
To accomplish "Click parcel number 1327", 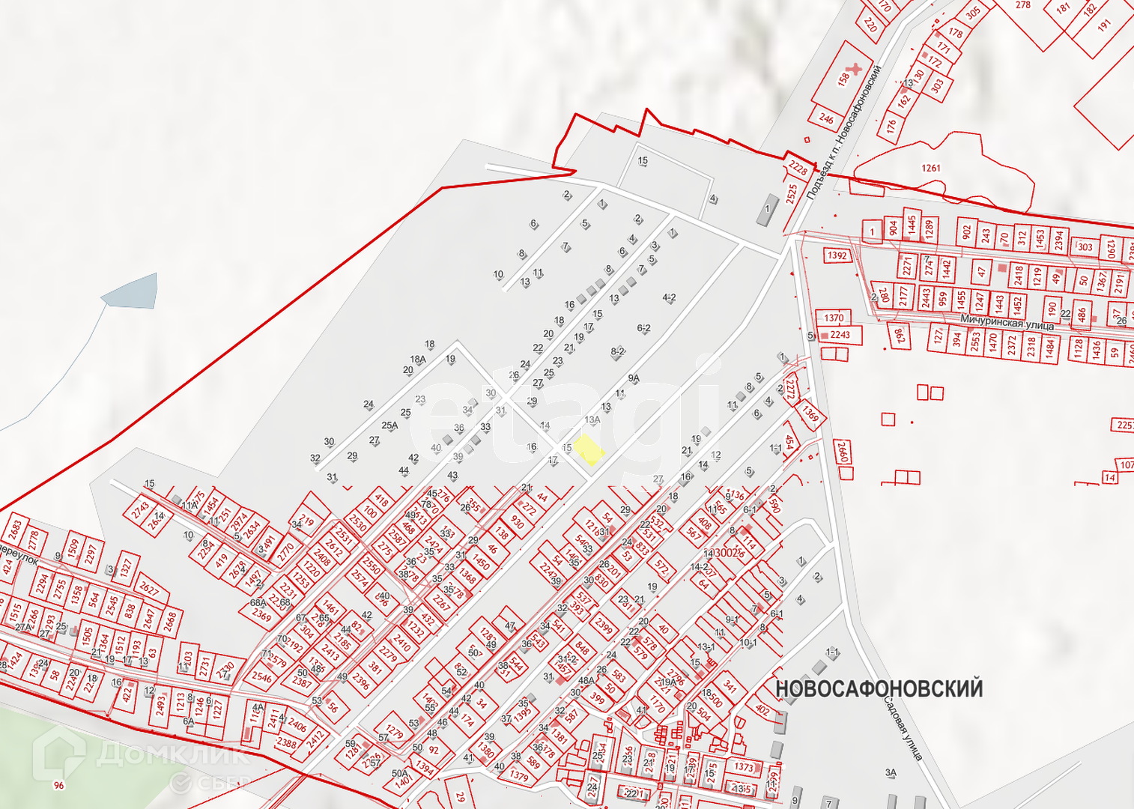I will [x=126, y=567].
